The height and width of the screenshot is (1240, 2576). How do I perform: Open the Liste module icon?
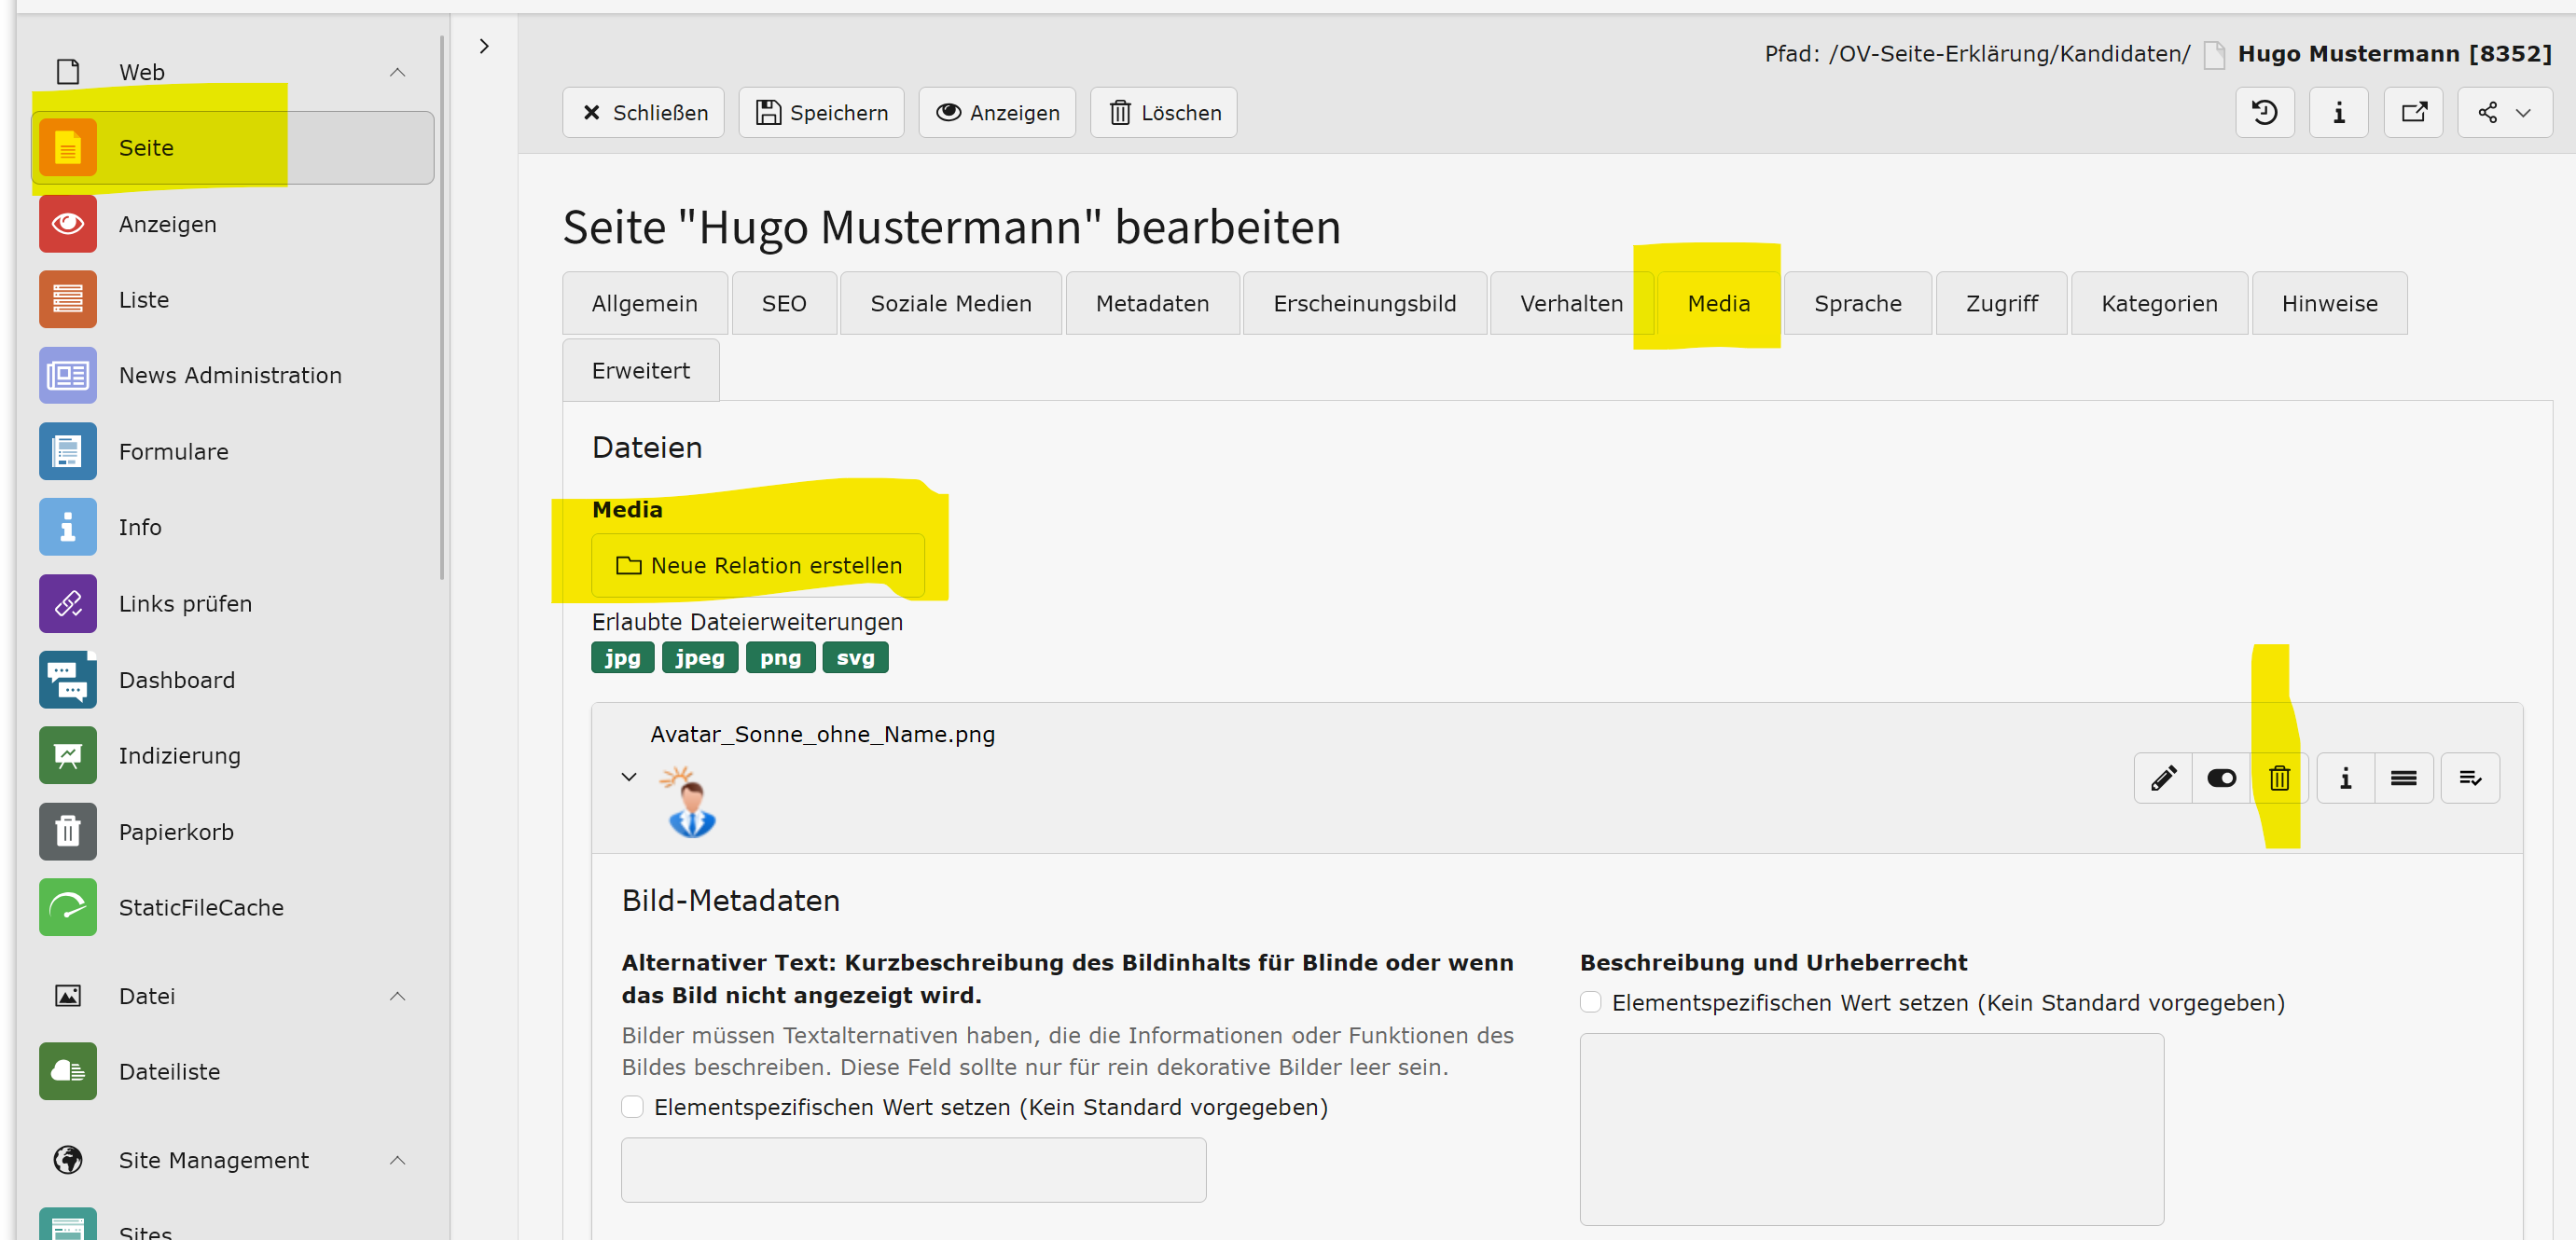(x=68, y=300)
